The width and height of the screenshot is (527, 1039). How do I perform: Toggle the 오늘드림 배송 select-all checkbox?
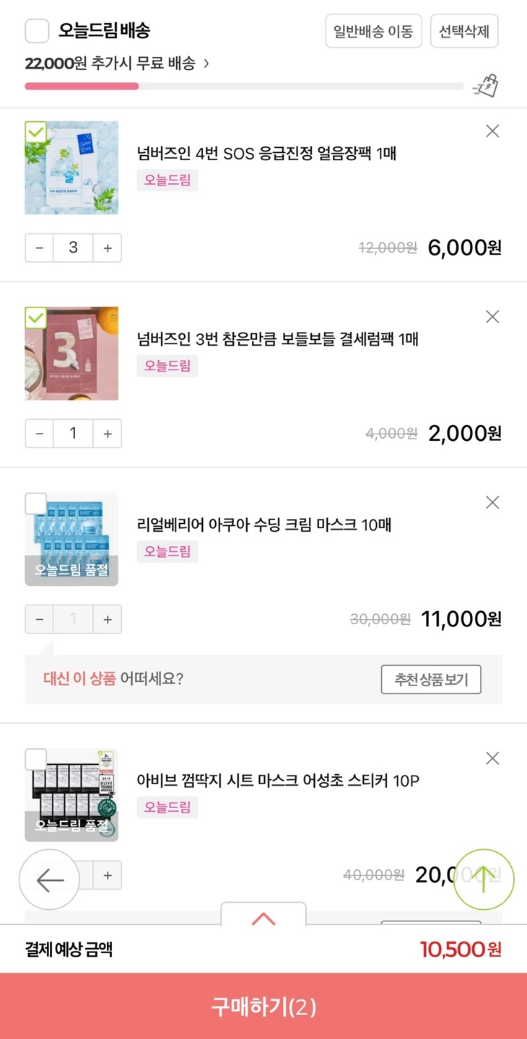click(x=37, y=31)
